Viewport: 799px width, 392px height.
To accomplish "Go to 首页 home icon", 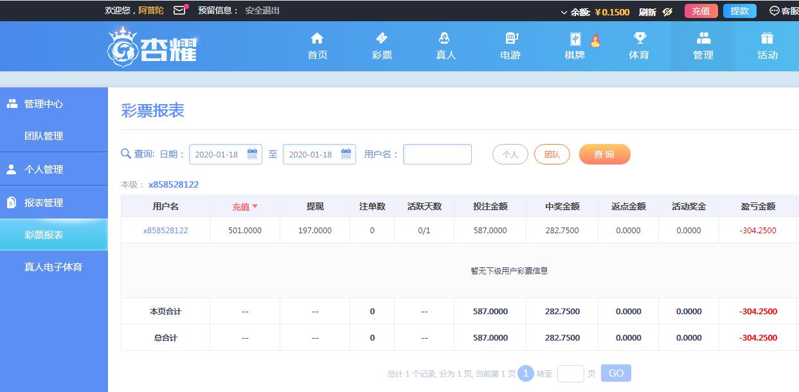I will point(317,39).
